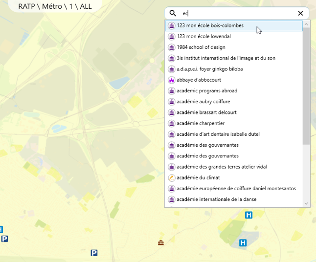Pick academic programs abroad suggestion

click(206, 91)
